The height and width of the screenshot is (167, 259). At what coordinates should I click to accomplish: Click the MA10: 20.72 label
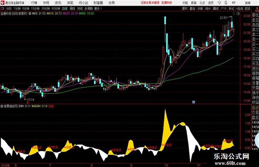click(54, 13)
